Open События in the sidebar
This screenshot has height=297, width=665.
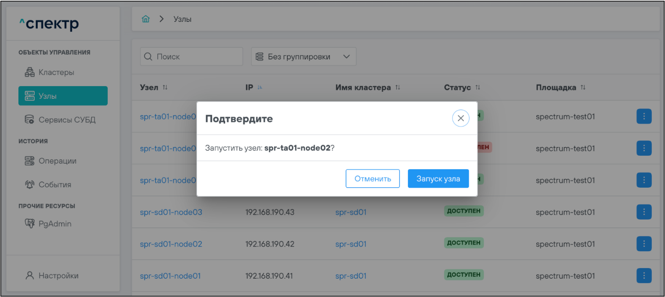point(55,184)
